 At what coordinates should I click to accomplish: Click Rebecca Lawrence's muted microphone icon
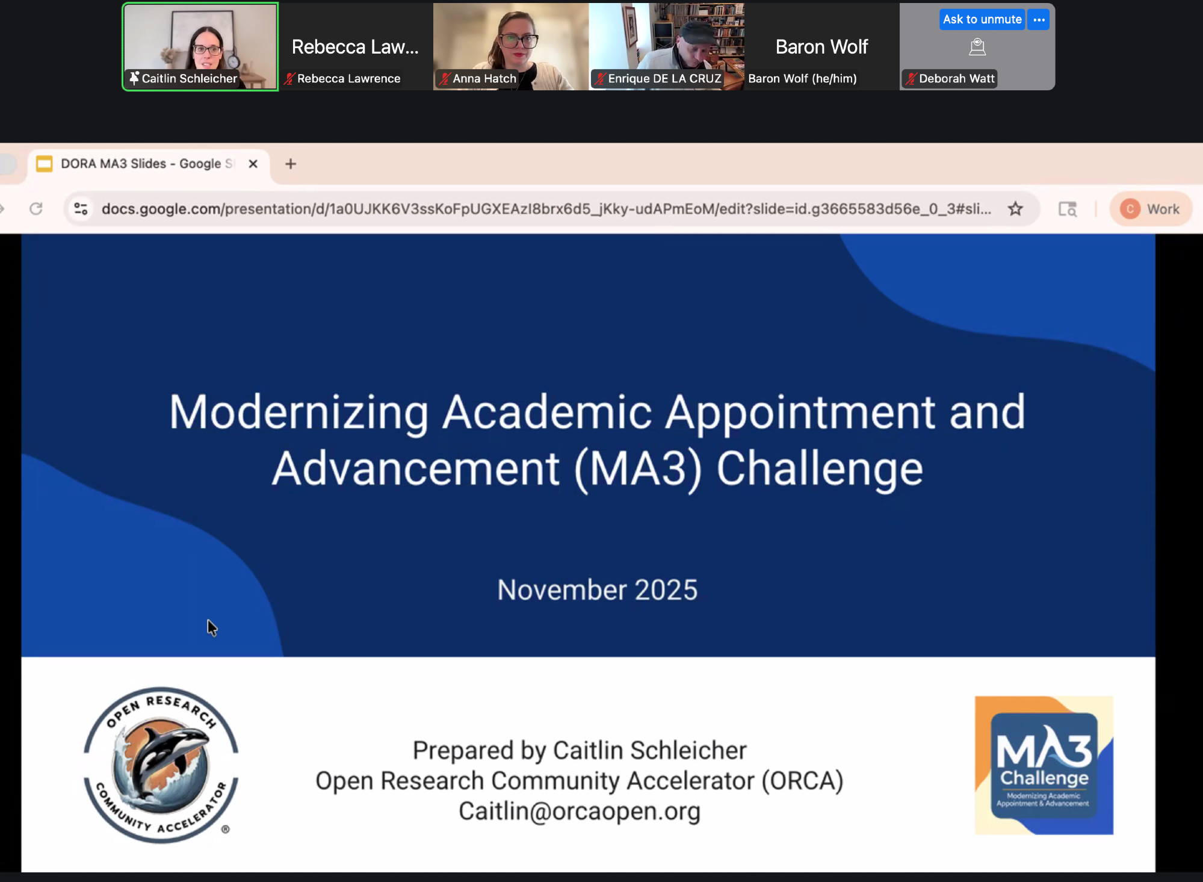coord(289,78)
